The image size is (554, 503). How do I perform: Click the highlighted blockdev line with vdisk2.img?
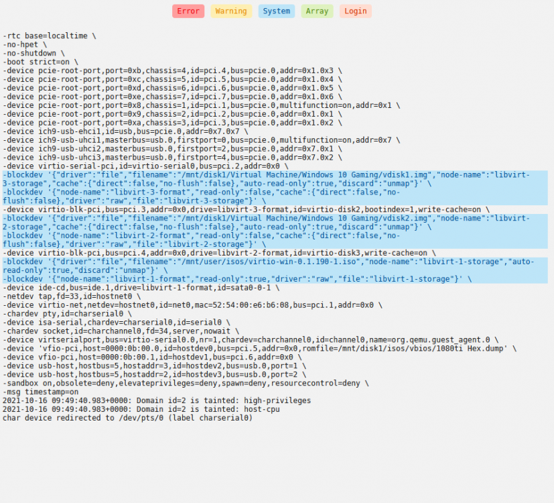[x=275, y=223]
